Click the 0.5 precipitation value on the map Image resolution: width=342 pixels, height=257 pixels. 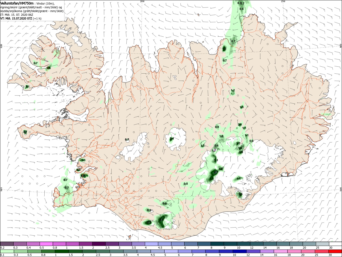point(186,184)
